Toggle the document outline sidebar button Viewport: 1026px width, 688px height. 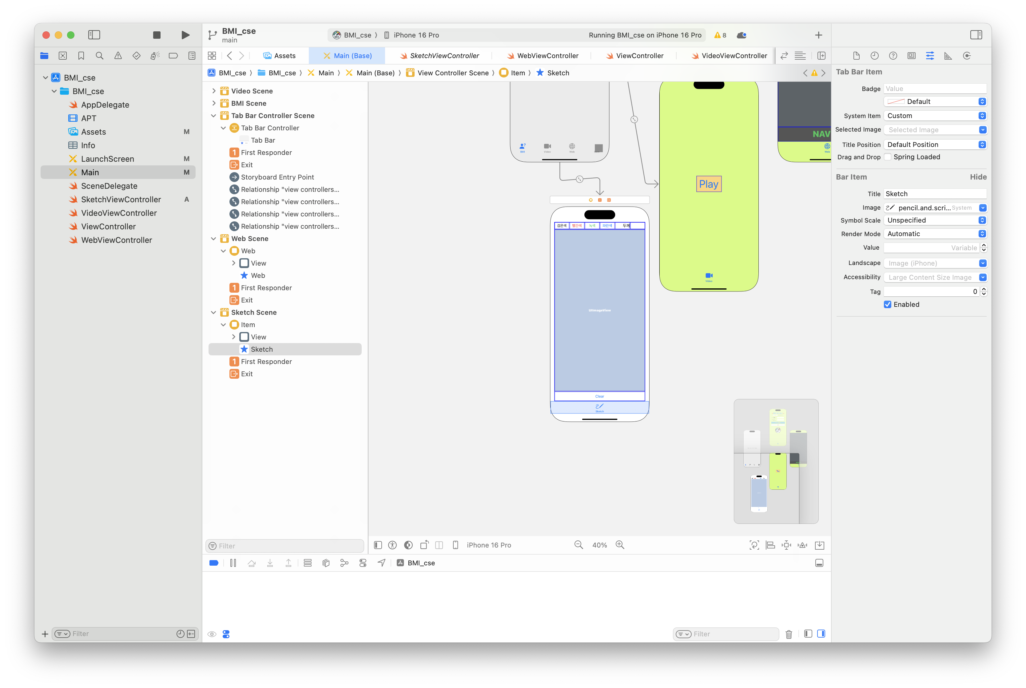click(x=378, y=545)
